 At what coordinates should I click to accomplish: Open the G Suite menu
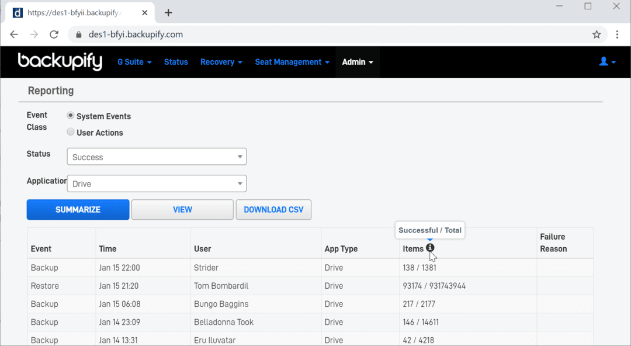point(134,62)
